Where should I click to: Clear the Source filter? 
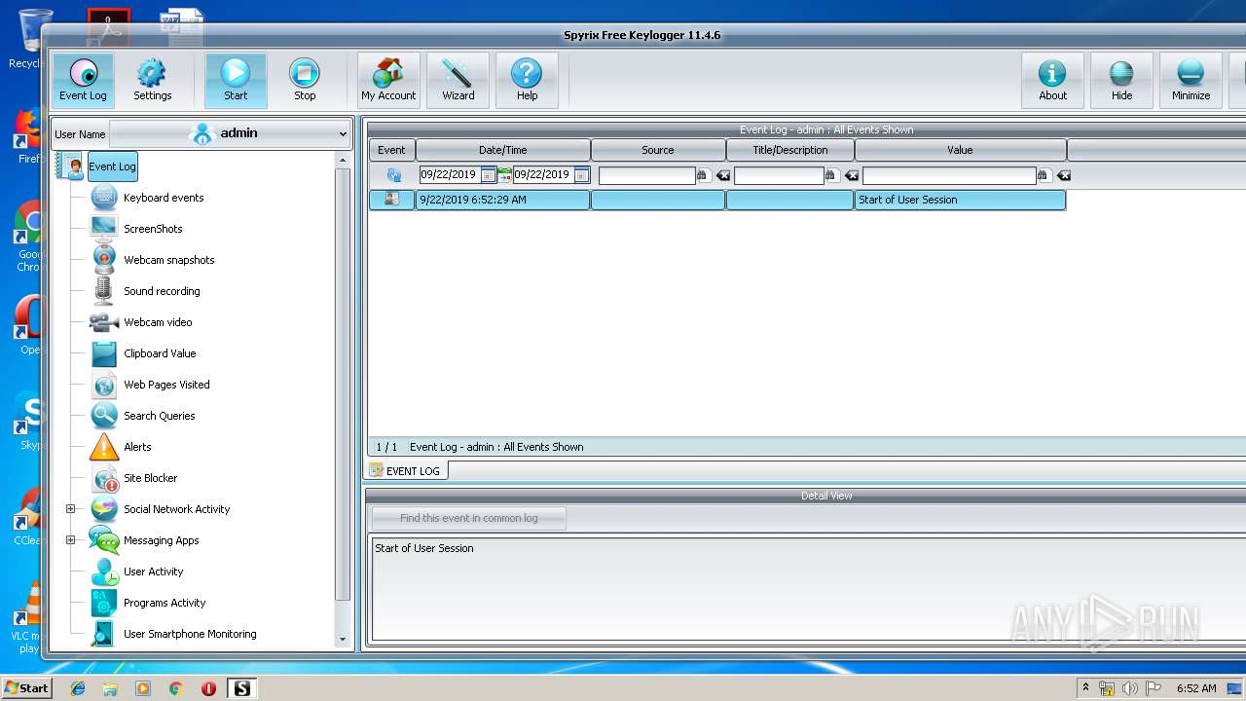[x=722, y=175]
